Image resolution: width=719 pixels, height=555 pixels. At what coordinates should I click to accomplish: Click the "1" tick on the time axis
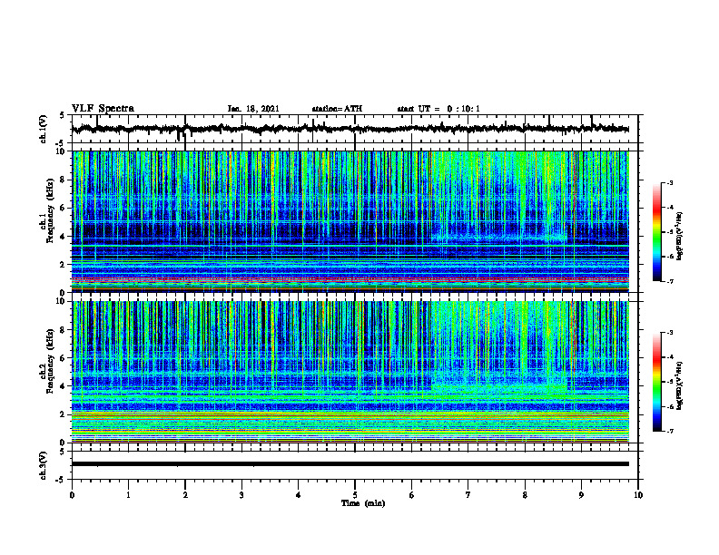128,495
